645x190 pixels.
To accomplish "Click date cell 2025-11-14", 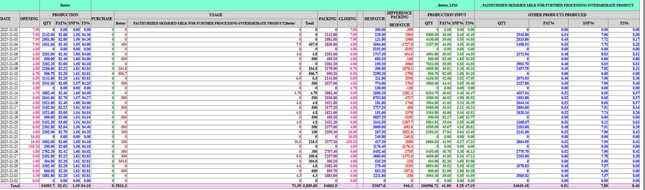I will tap(10, 93).
